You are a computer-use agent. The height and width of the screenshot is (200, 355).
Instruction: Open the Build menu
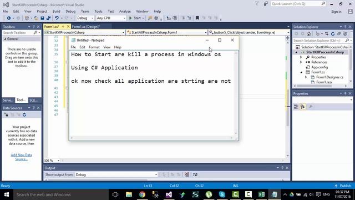pos(56,11)
